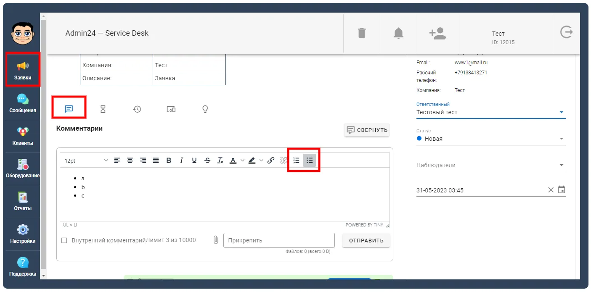Open the text color picker arrow
591x292 pixels.
tap(242, 160)
